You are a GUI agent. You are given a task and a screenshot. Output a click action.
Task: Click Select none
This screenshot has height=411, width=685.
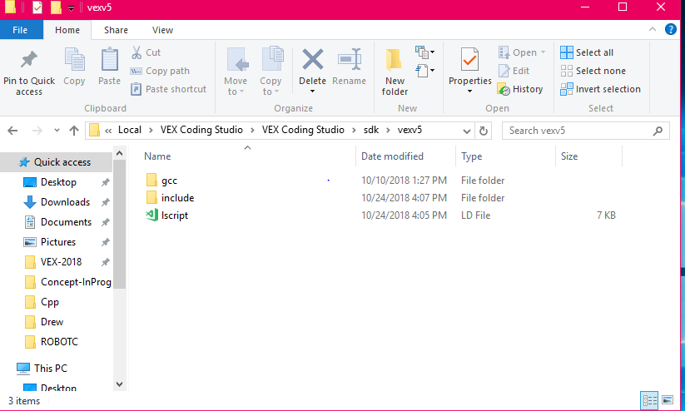click(x=593, y=71)
